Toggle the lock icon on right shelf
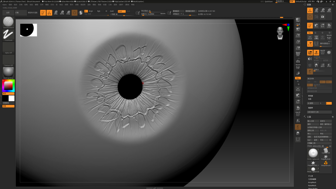Image resolution: width=336 pixels, height=189 pixels. (x=298, y=73)
